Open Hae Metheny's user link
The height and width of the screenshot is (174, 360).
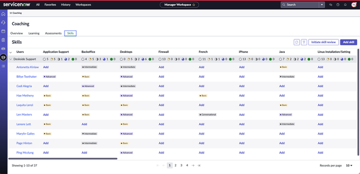(25, 96)
